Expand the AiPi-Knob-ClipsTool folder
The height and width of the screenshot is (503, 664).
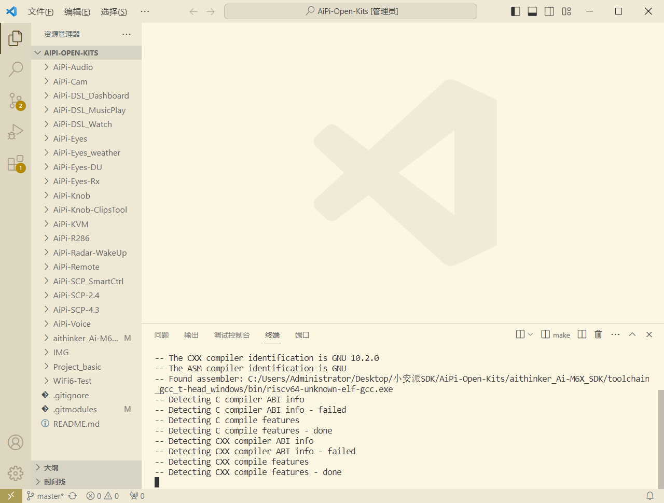86,209
